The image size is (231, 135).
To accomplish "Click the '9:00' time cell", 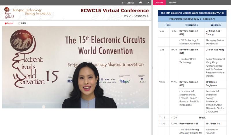I will click(162, 31).
